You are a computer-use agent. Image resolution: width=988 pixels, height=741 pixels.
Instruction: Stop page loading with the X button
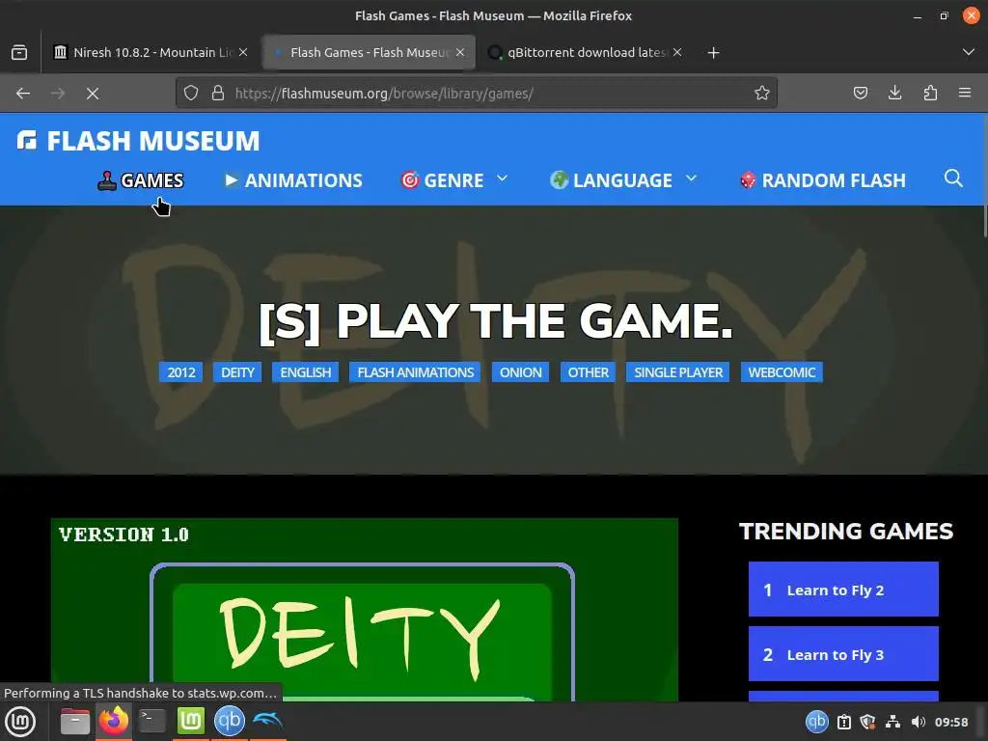click(93, 94)
